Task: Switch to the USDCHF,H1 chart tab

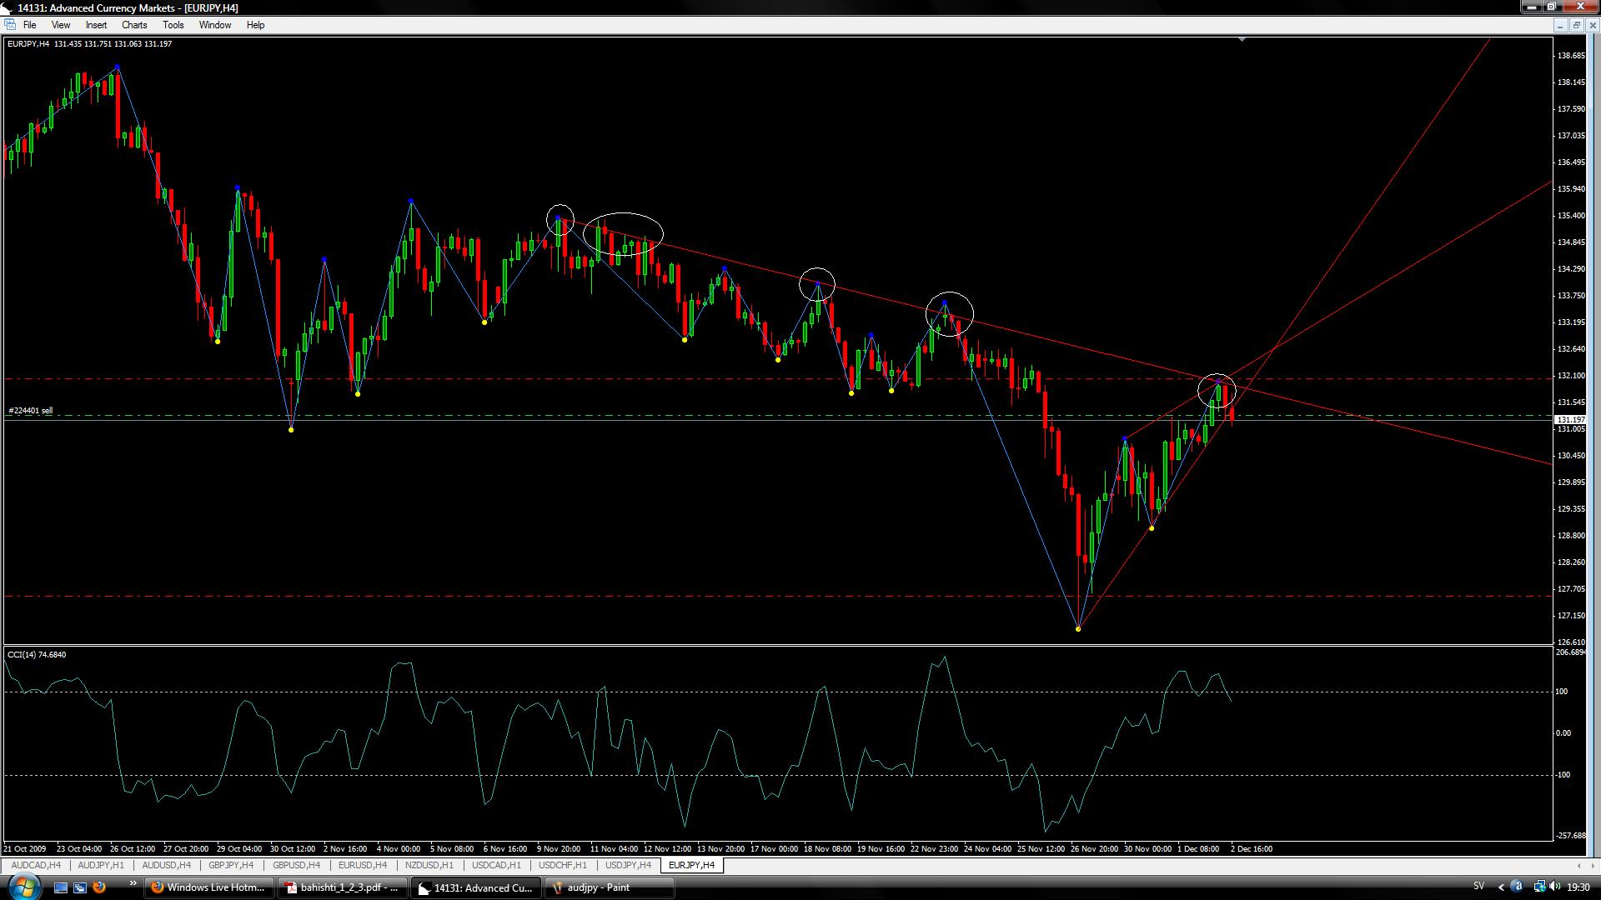Action: [x=563, y=865]
